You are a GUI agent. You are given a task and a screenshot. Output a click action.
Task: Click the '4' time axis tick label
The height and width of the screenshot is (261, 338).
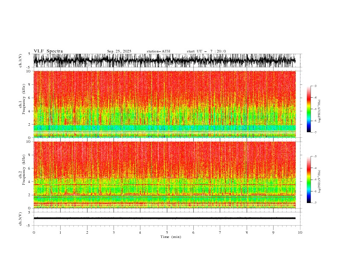[140, 232]
